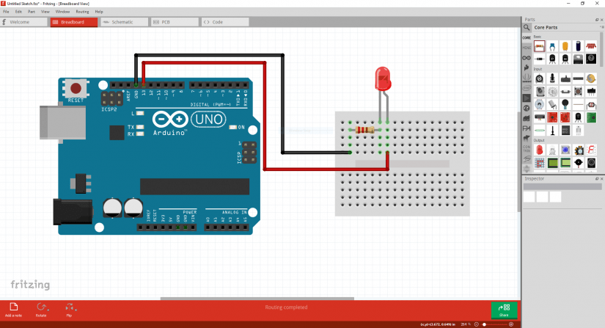The image size is (605, 328).
Task: Click the zoom out icon in status bar
Action: pos(477,324)
